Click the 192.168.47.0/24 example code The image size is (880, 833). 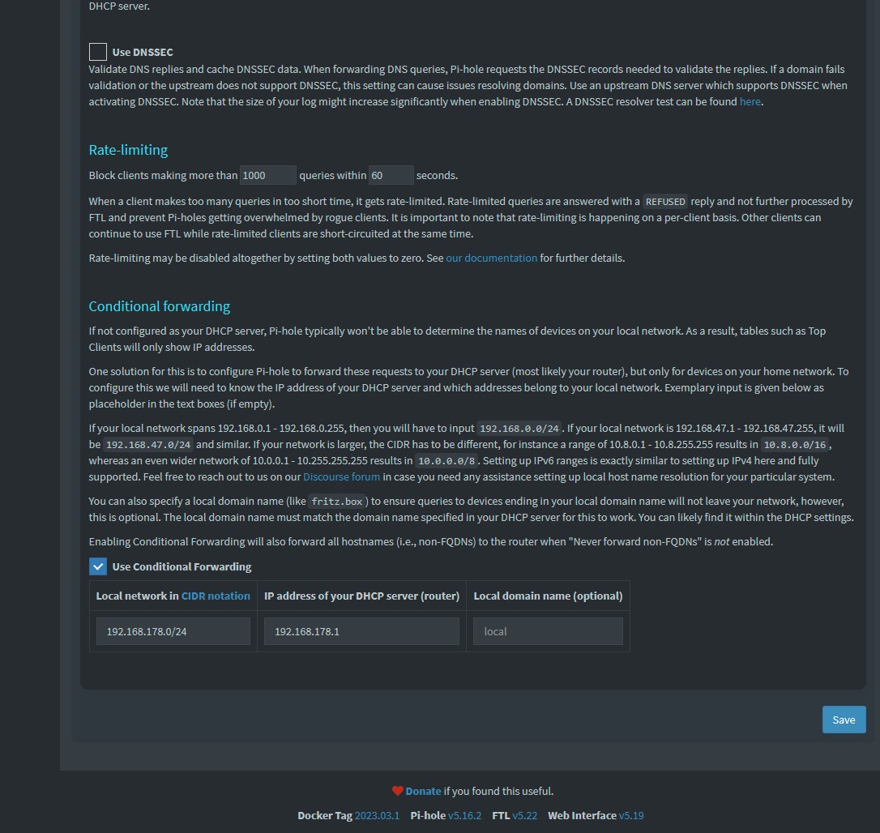point(148,445)
